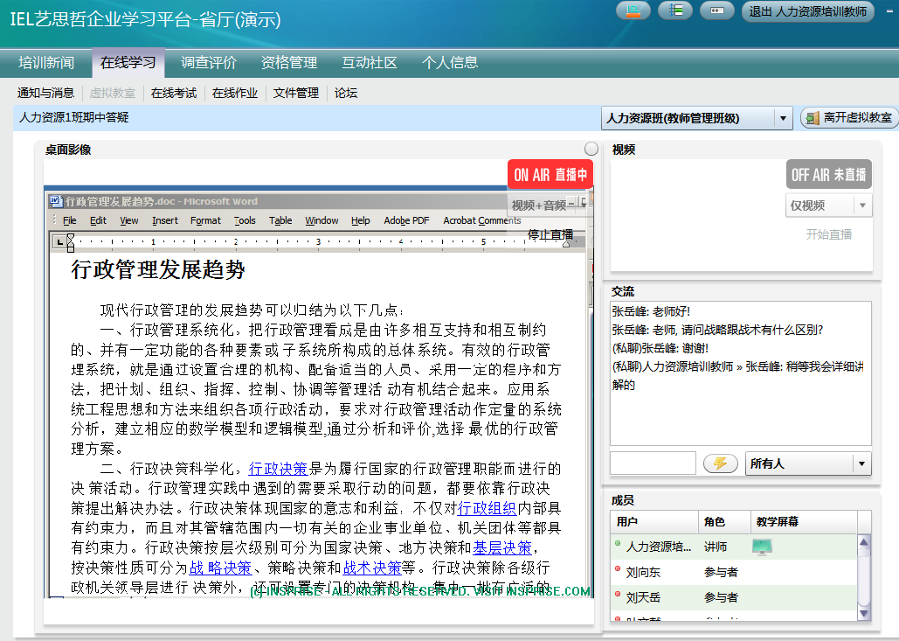Select member row 人力资源培...
Image resolution: width=899 pixels, height=641 pixels.
point(734,547)
